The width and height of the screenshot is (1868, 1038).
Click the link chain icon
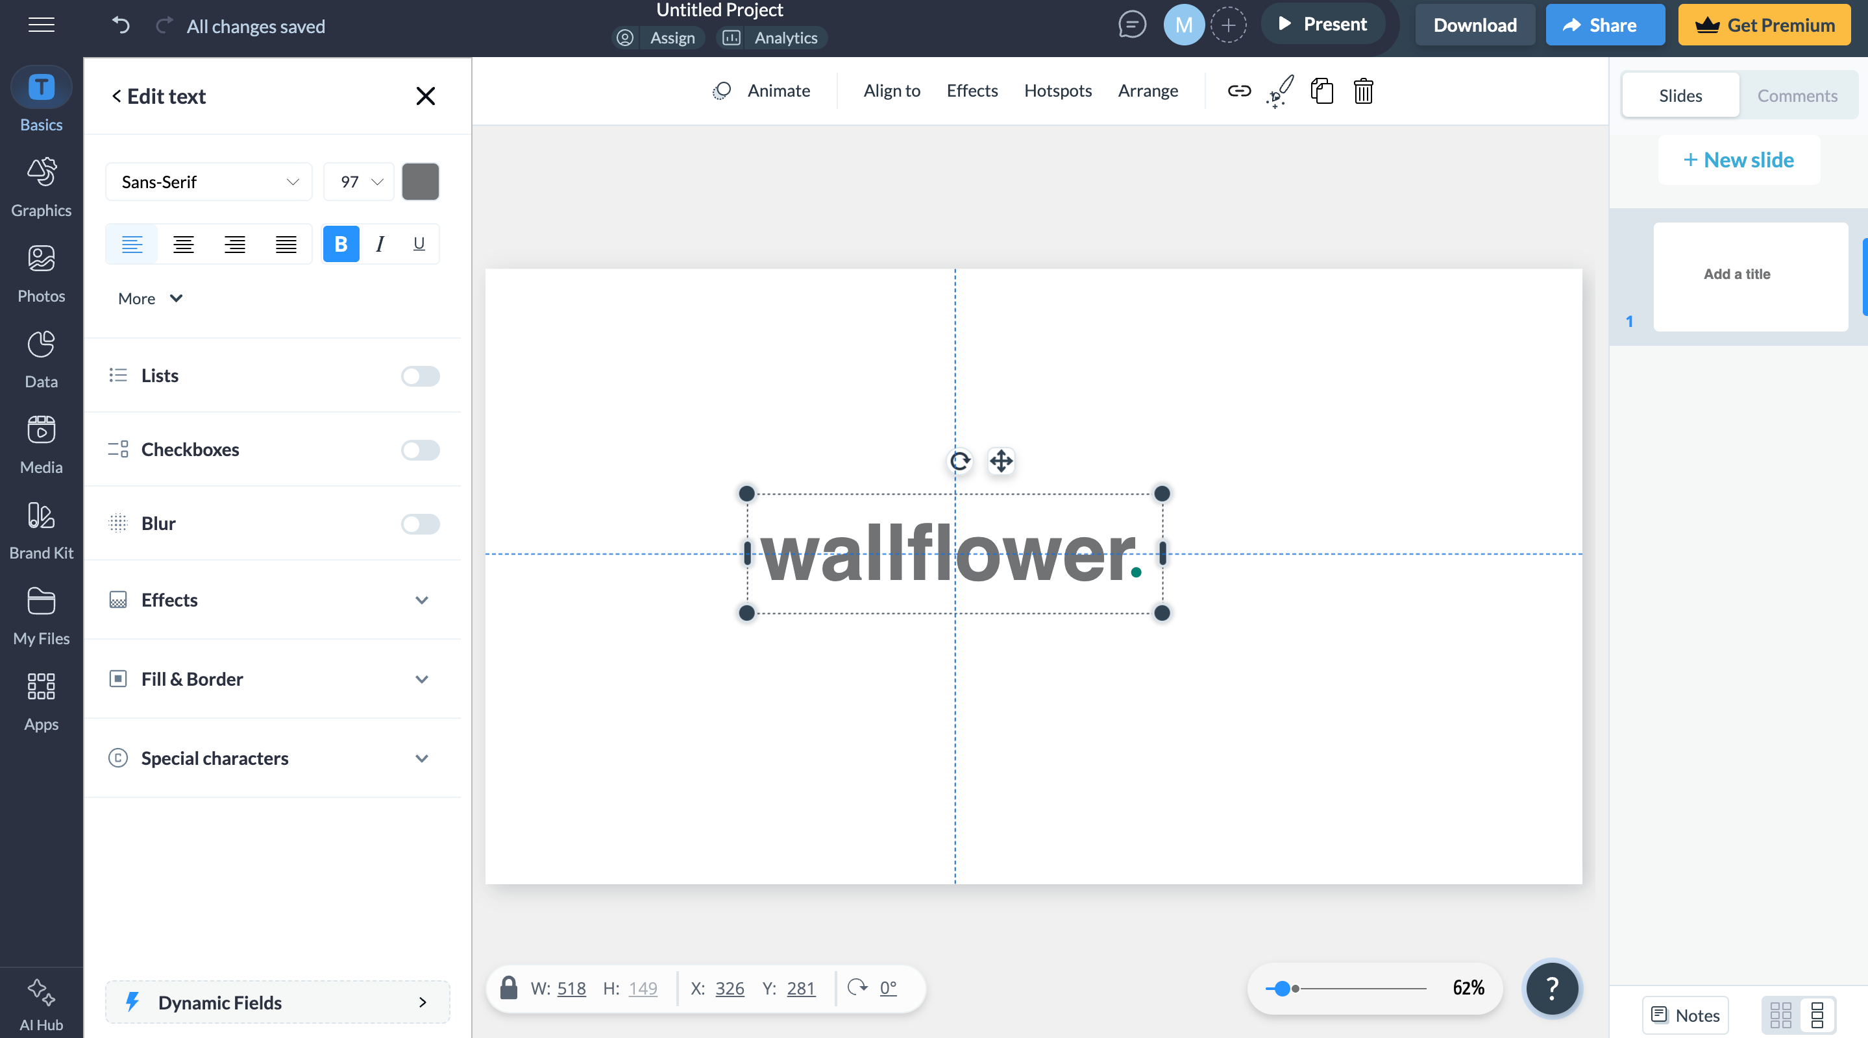click(x=1238, y=91)
